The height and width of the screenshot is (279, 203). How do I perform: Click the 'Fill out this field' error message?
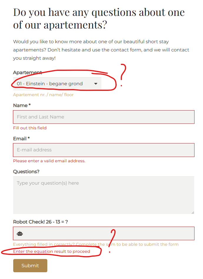pos(30,128)
